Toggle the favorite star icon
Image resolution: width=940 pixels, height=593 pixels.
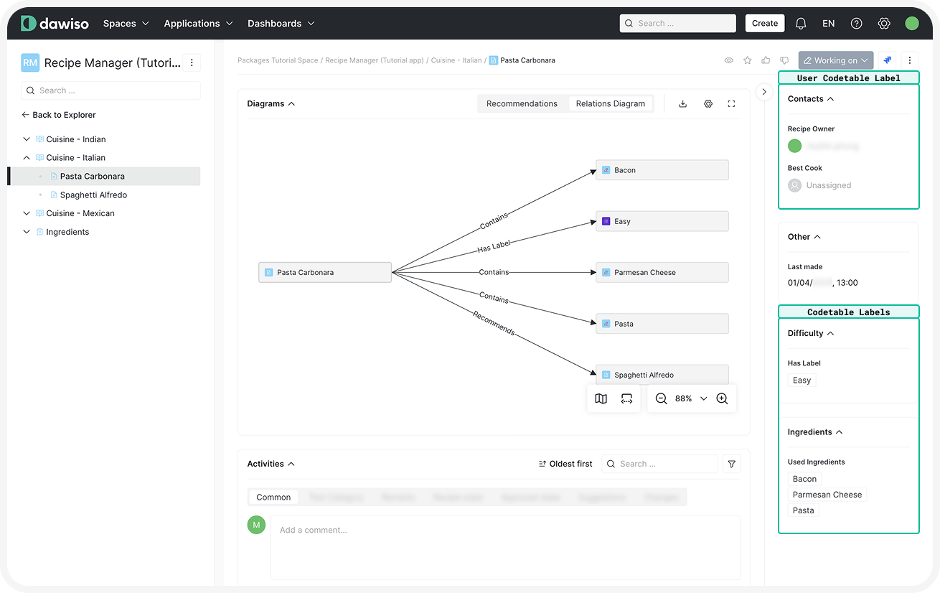[748, 61]
